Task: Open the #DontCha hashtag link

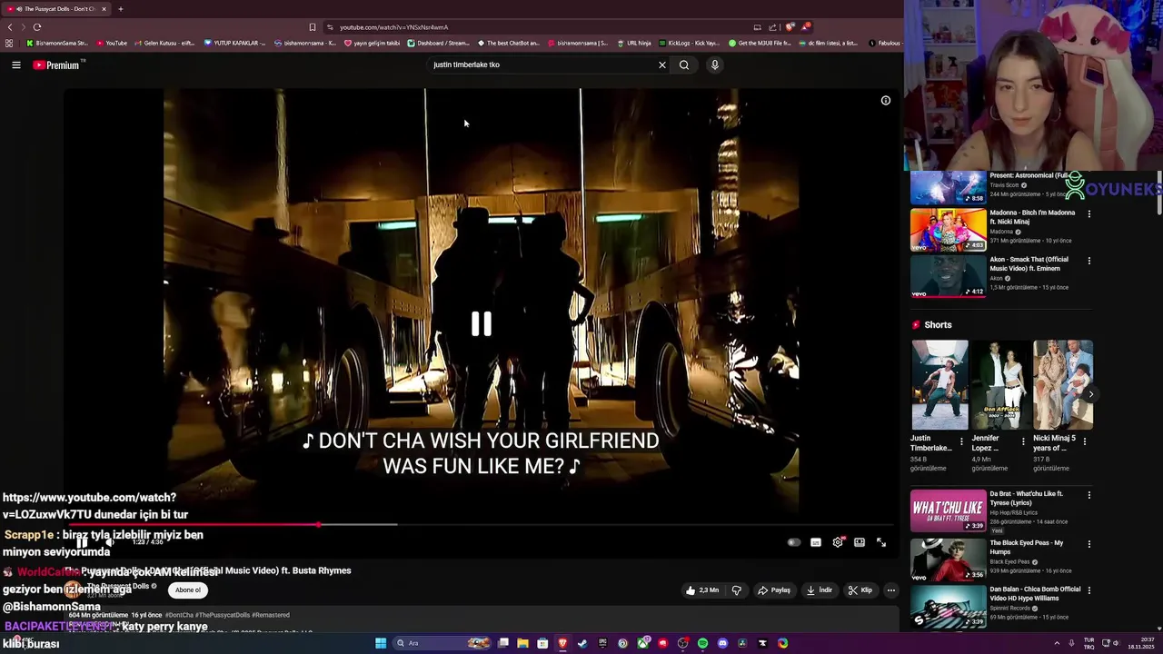Action: click(x=179, y=615)
